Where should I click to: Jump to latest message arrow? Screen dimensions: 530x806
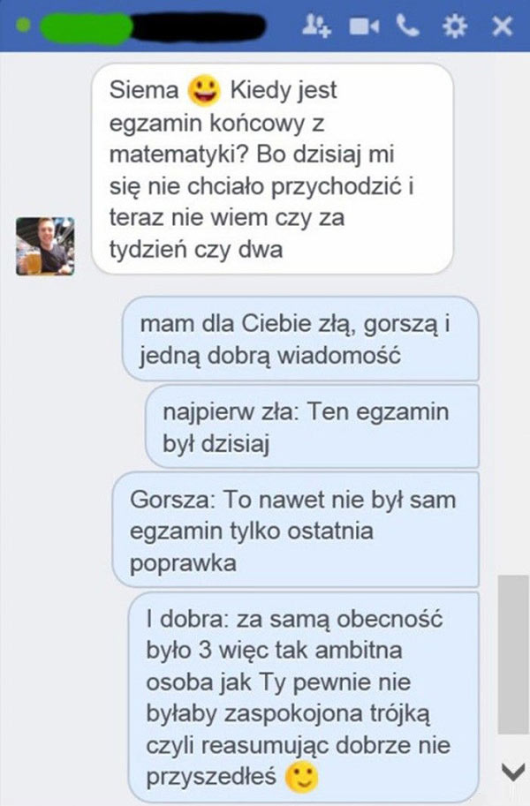point(512,771)
